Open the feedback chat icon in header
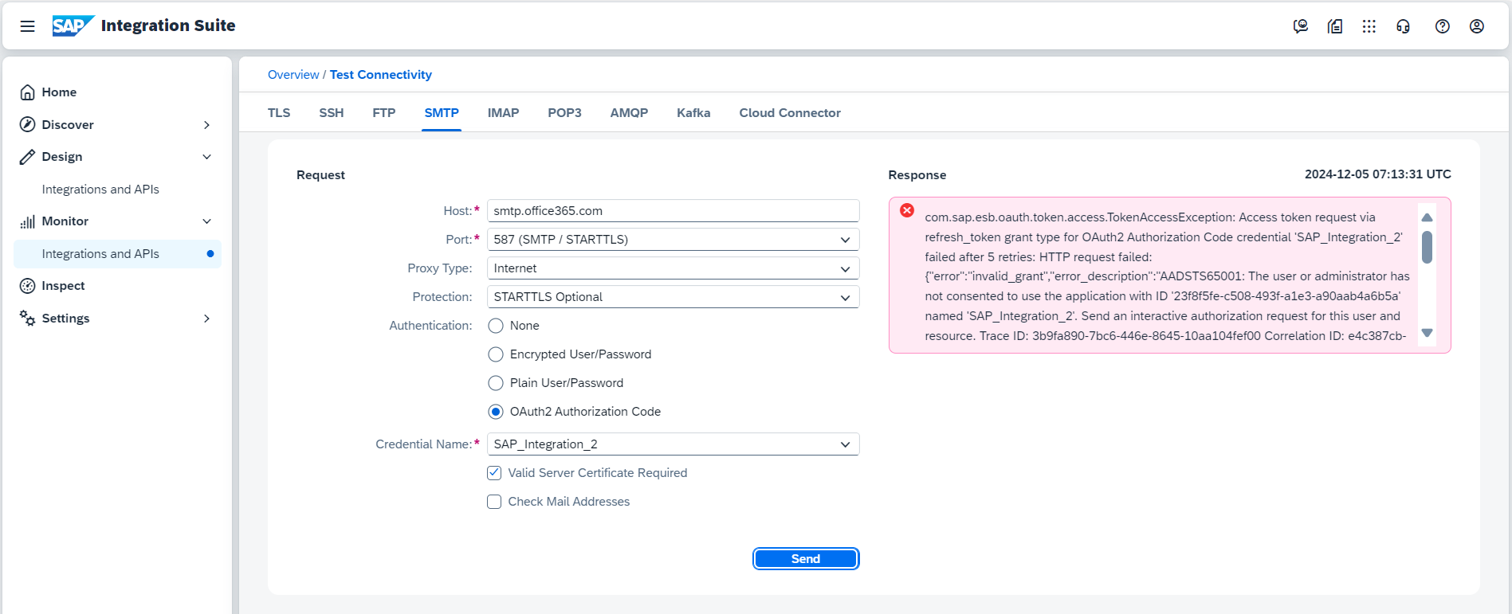Screen dimensions: 1512x614 1301,26
